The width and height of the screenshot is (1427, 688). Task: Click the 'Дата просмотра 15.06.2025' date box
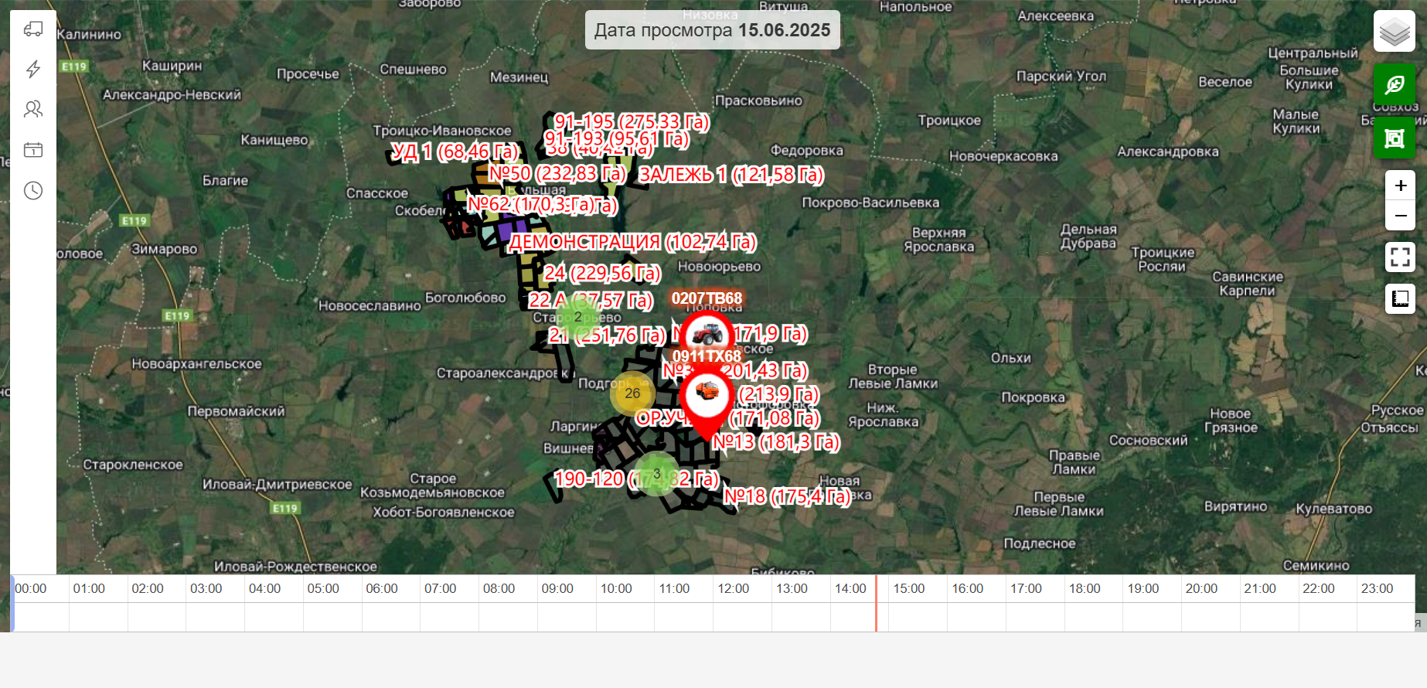tap(712, 30)
